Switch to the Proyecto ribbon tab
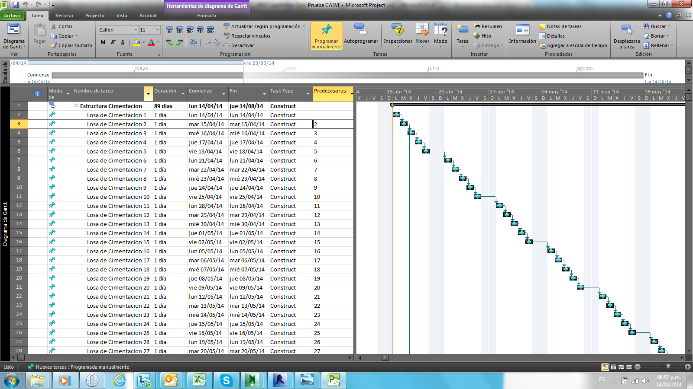693x389 pixels. 95,16
